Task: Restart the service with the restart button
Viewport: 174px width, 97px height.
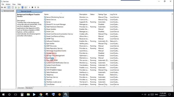Action: click(x=38, y=7)
